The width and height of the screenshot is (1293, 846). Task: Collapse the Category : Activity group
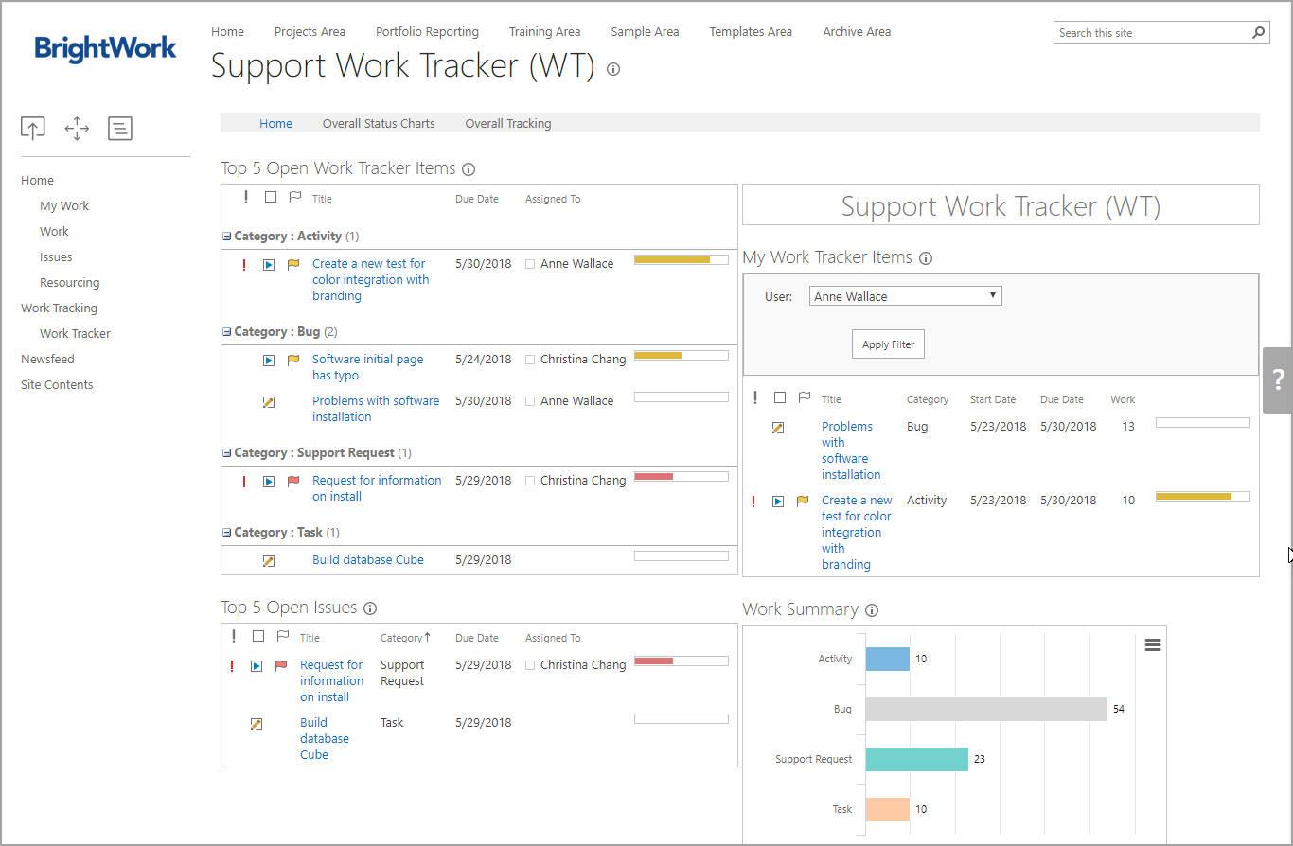coord(226,237)
